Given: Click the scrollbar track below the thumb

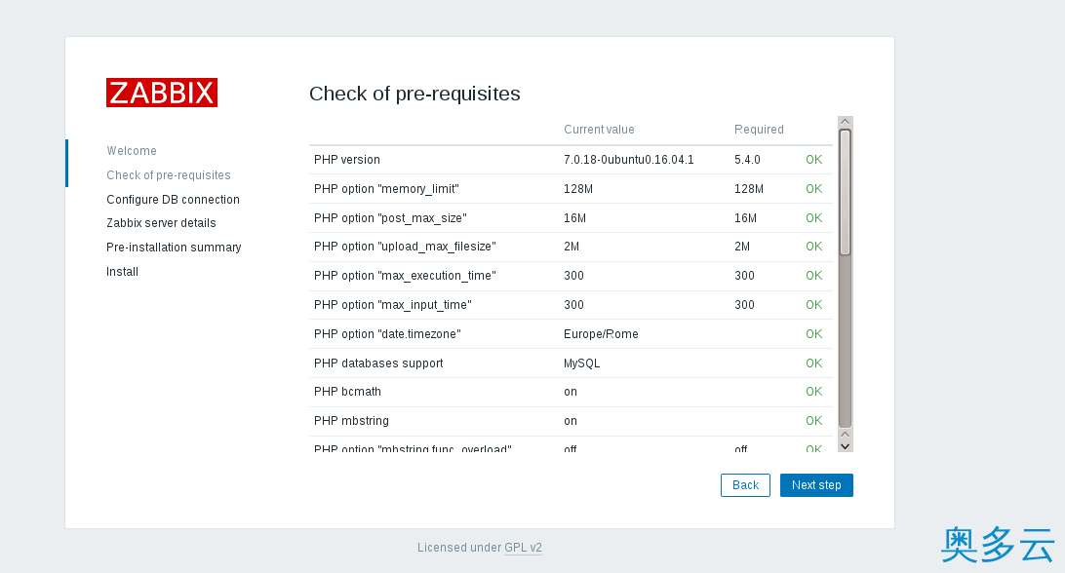Looking at the screenshot, I should tap(845, 341).
